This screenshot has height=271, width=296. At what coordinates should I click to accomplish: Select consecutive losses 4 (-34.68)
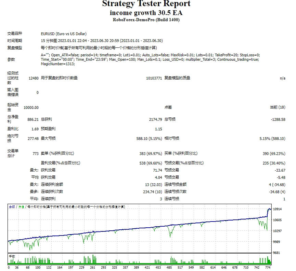(x=277, y=185)
